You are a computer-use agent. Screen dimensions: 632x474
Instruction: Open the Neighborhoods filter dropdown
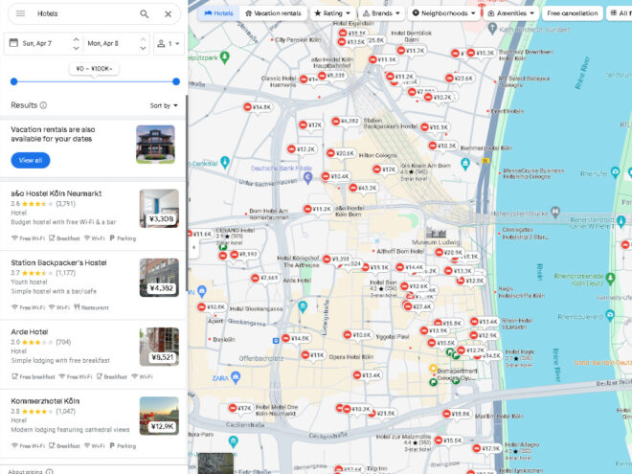point(443,13)
